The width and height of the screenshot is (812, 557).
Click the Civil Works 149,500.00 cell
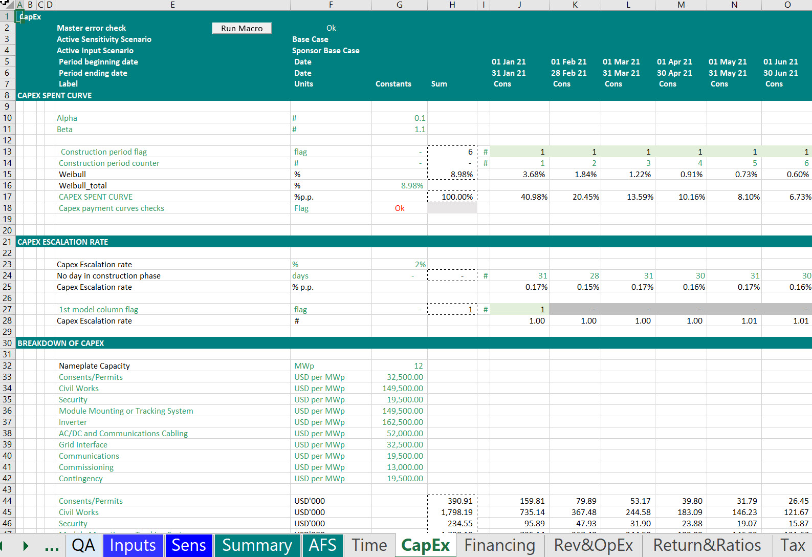(400, 388)
